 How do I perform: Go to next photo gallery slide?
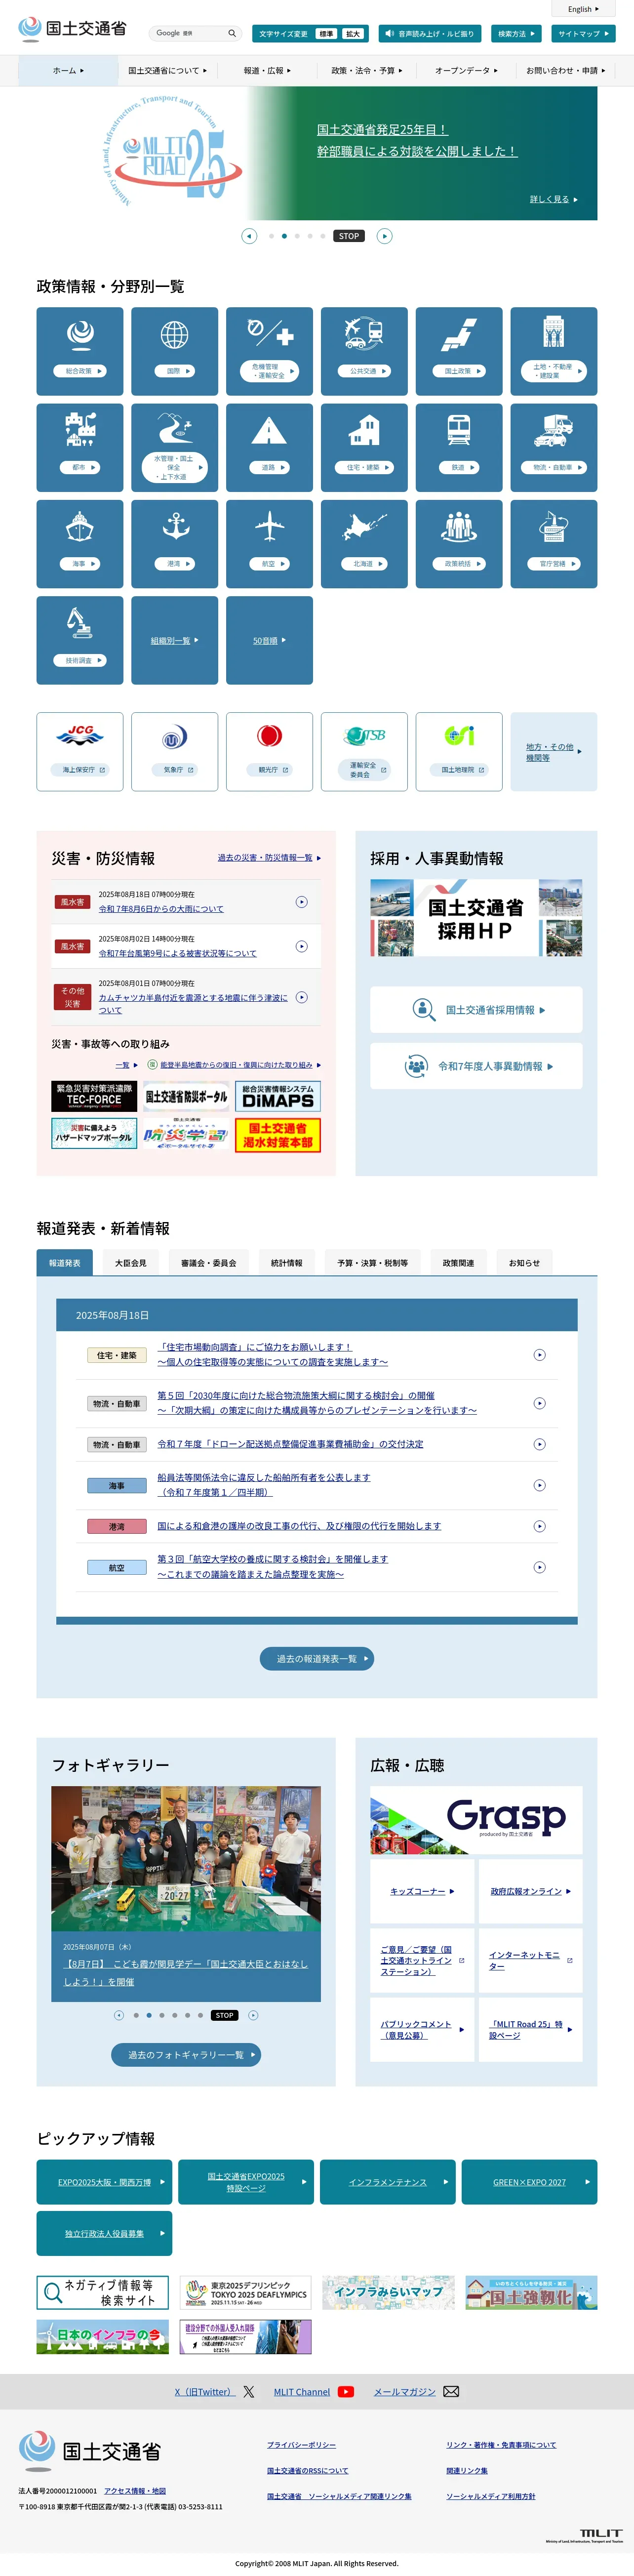[x=253, y=2015]
